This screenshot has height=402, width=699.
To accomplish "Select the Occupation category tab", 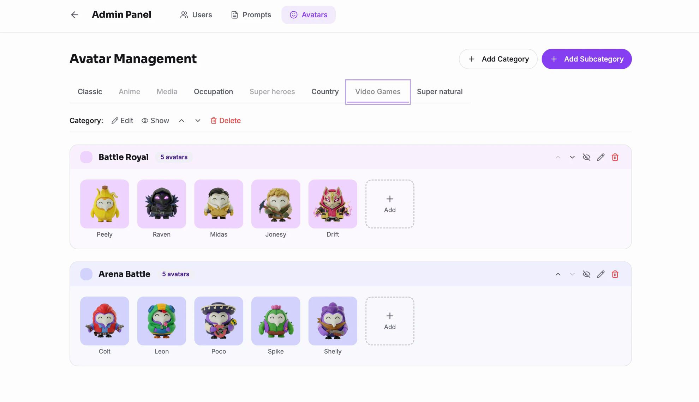I will point(214,92).
